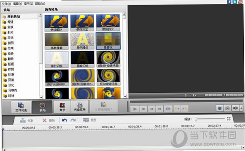
Task: Stop playback with the square stop button
Action: (x=143, y=109)
